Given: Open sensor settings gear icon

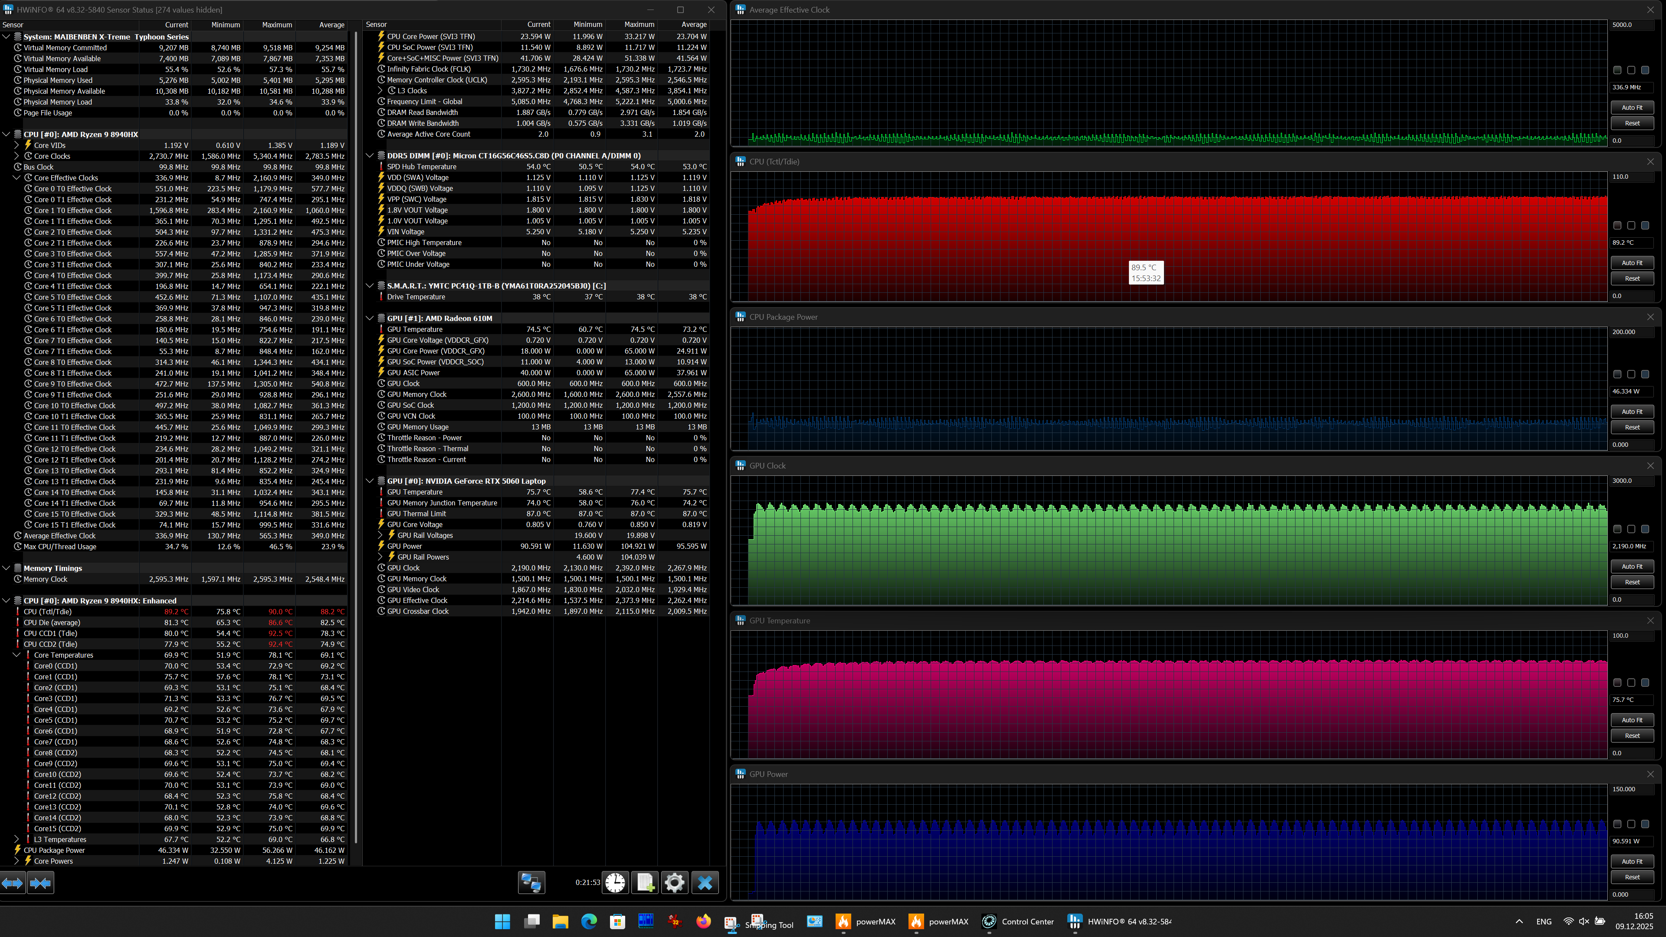Looking at the screenshot, I should point(674,883).
